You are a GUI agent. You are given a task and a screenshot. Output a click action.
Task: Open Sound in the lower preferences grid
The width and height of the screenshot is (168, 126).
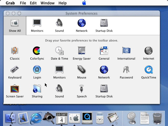59,91
